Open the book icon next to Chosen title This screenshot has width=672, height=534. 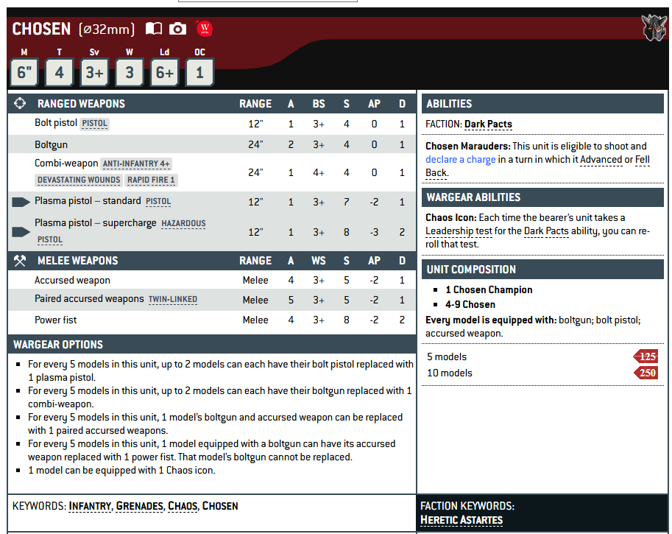[153, 29]
